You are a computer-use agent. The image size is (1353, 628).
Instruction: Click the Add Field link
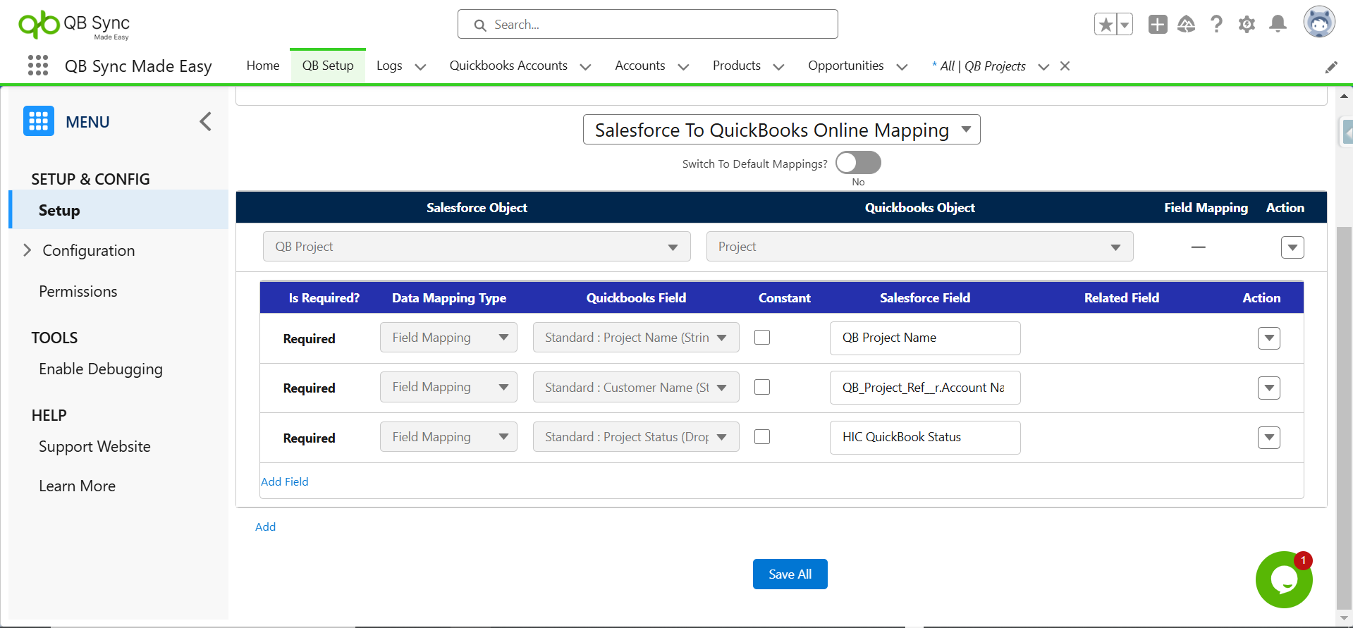[x=285, y=481]
